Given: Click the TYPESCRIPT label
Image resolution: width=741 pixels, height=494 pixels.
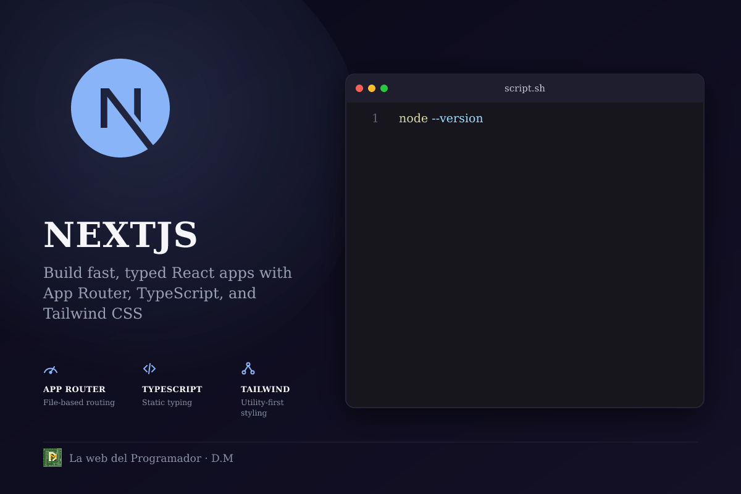Looking at the screenshot, I should (172, 390).
